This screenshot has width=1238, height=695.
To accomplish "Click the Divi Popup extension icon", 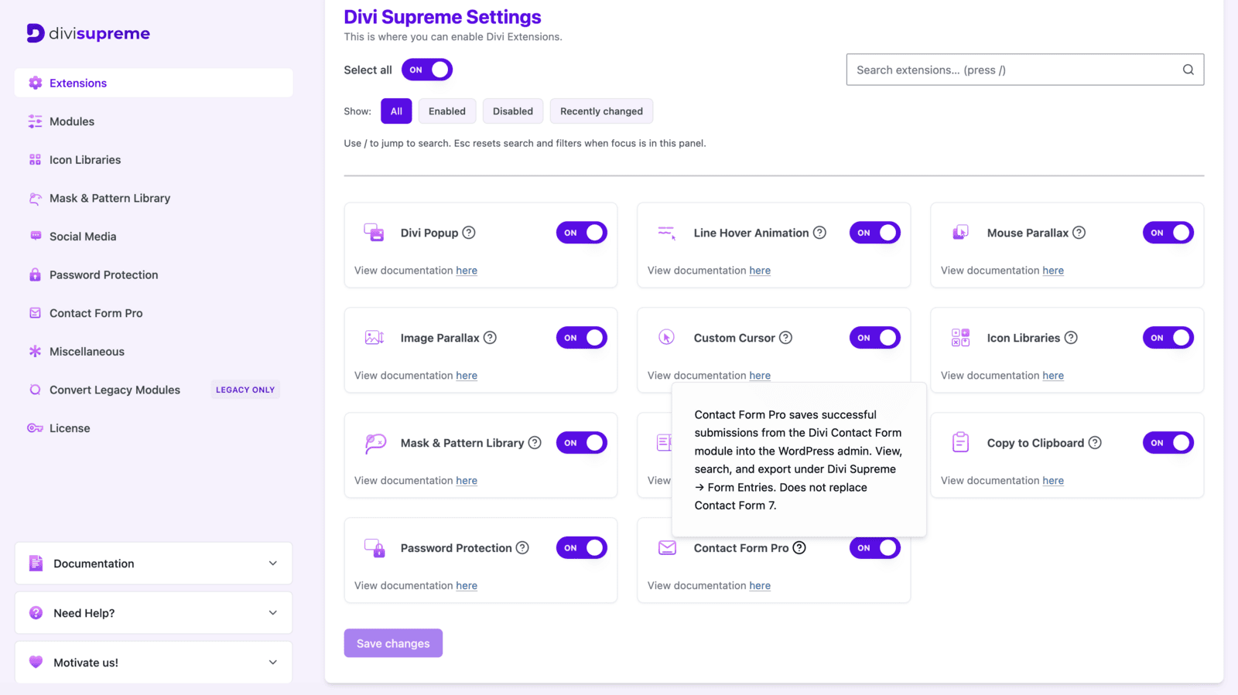I will pyautogui.click(x=374, y=233).
